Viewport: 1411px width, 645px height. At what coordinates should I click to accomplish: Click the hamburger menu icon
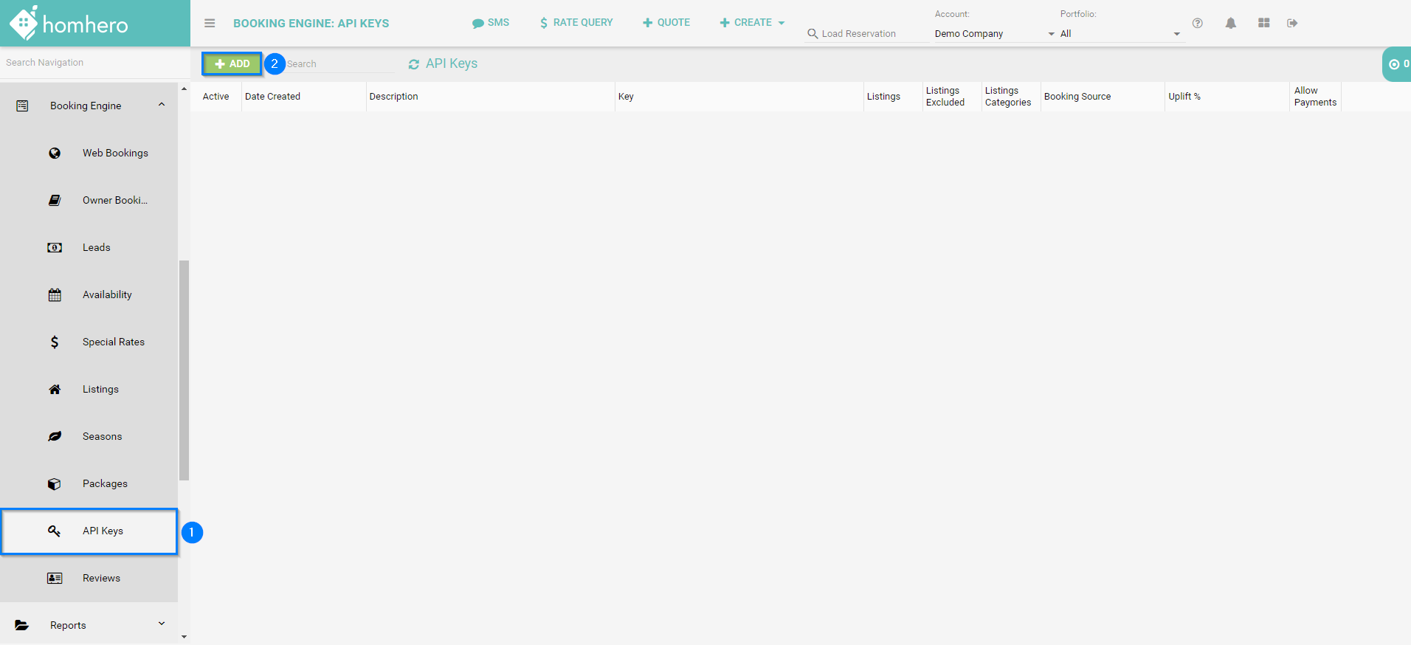[210, 23]
